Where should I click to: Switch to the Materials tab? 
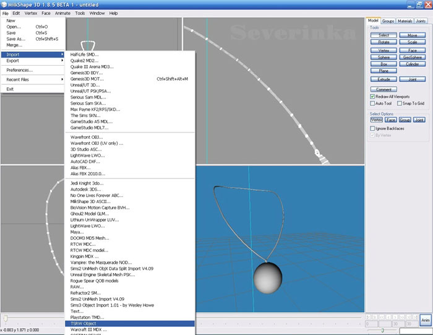click(405, 21)
